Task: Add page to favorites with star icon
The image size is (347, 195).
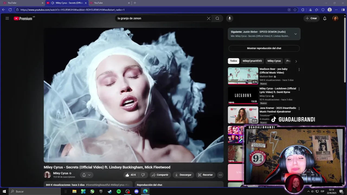Action: point(295,10)
